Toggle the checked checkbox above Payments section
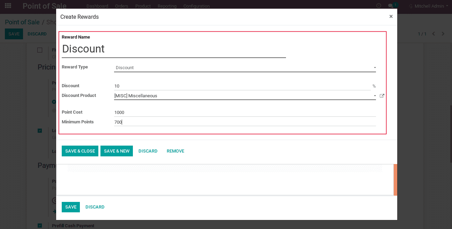Screen dimensions: 452x229 coord(40,131)
